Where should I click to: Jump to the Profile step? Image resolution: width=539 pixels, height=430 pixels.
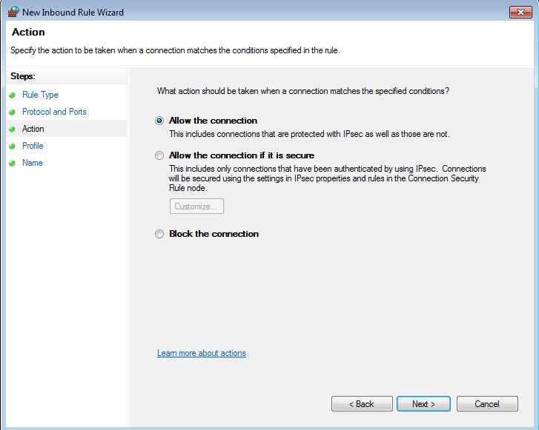point(33,146)
